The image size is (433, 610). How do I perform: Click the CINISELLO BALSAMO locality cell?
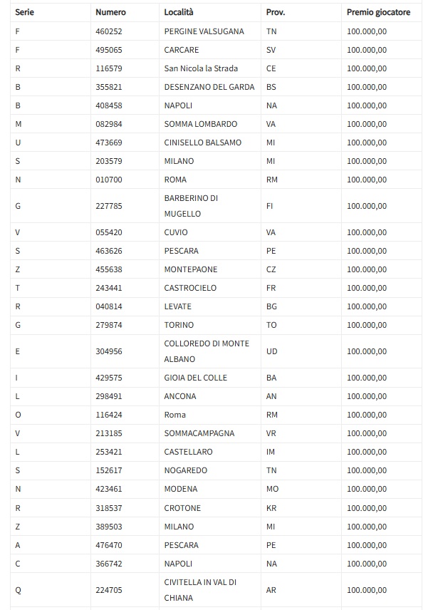202,143
